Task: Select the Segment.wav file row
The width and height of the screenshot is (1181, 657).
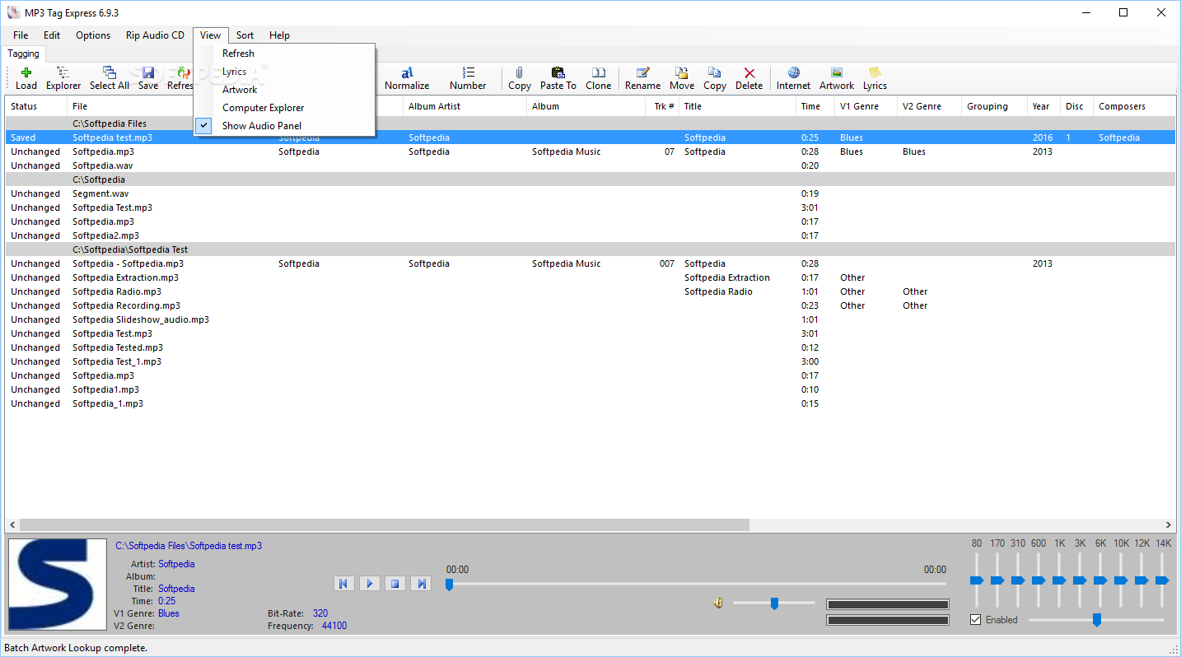Action: click(x=590, y=193)
